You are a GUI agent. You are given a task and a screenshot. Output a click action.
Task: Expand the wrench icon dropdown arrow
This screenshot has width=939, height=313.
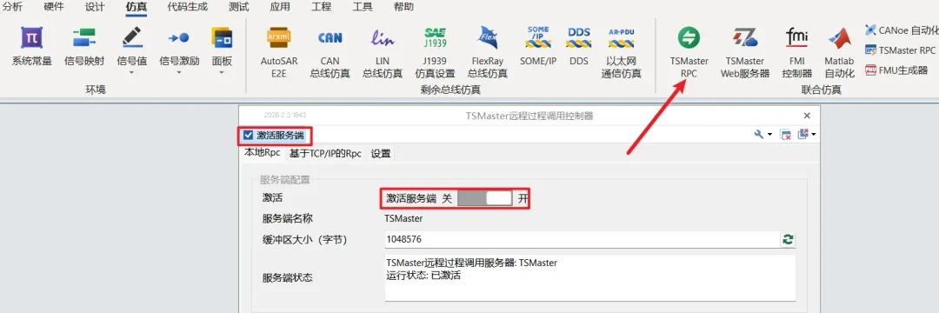coord(769,136)
